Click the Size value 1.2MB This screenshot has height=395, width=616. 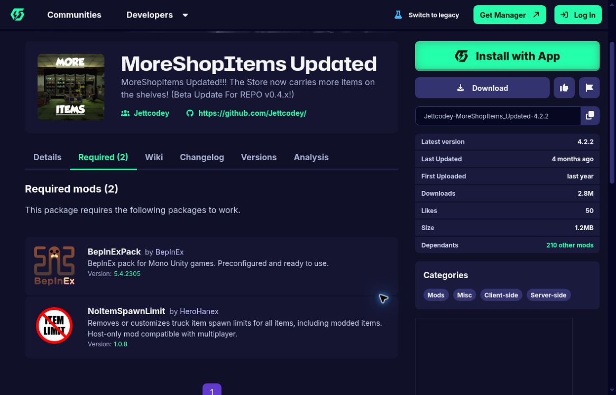(x=584, y=227)
